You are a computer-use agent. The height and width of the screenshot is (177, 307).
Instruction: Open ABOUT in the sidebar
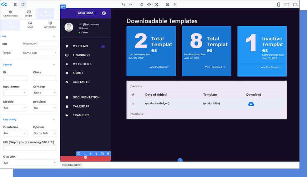78,73
